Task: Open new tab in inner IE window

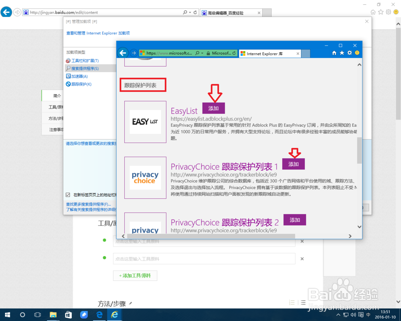Action: click(306, 54)
